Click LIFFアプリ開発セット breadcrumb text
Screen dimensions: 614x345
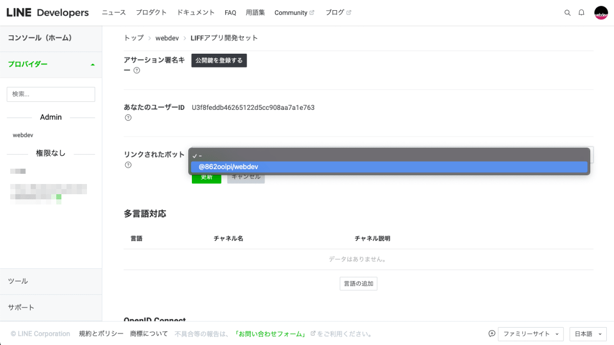pyautogui.click(x=224, y=38)
